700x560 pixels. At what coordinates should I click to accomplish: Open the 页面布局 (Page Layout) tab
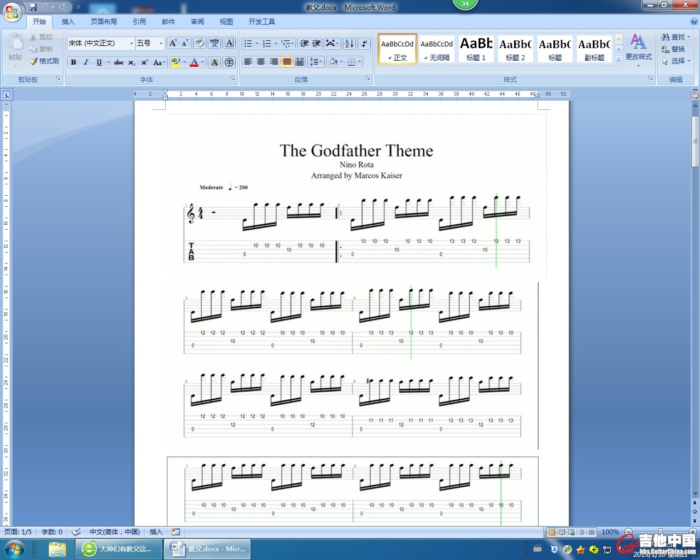click(104, 22)
